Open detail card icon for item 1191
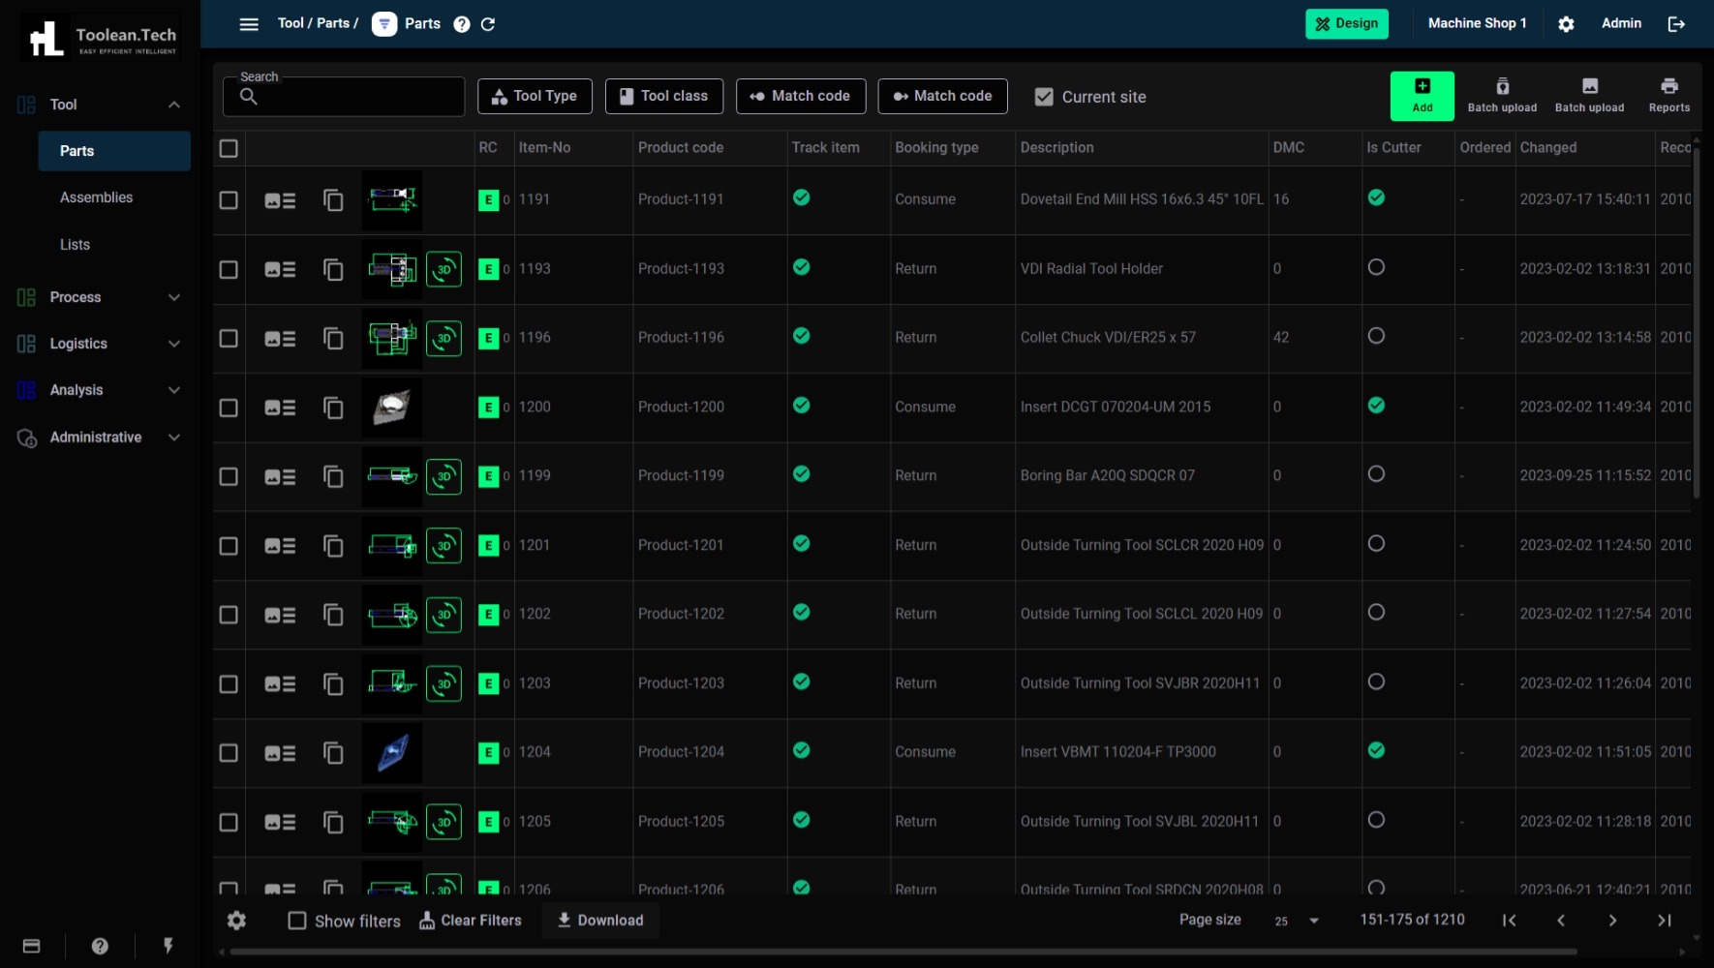 [280, 200]
